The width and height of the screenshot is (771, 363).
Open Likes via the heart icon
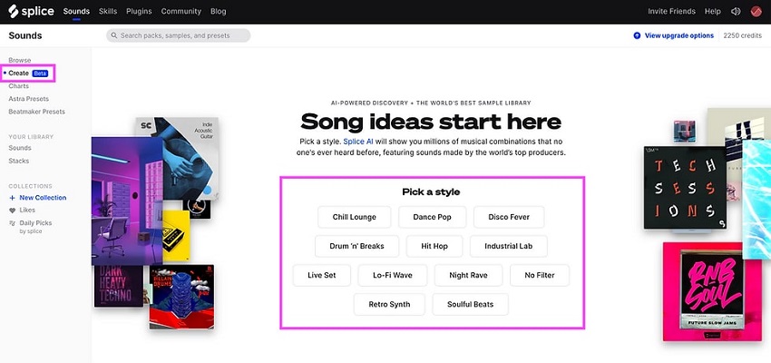tap(13, 210)
